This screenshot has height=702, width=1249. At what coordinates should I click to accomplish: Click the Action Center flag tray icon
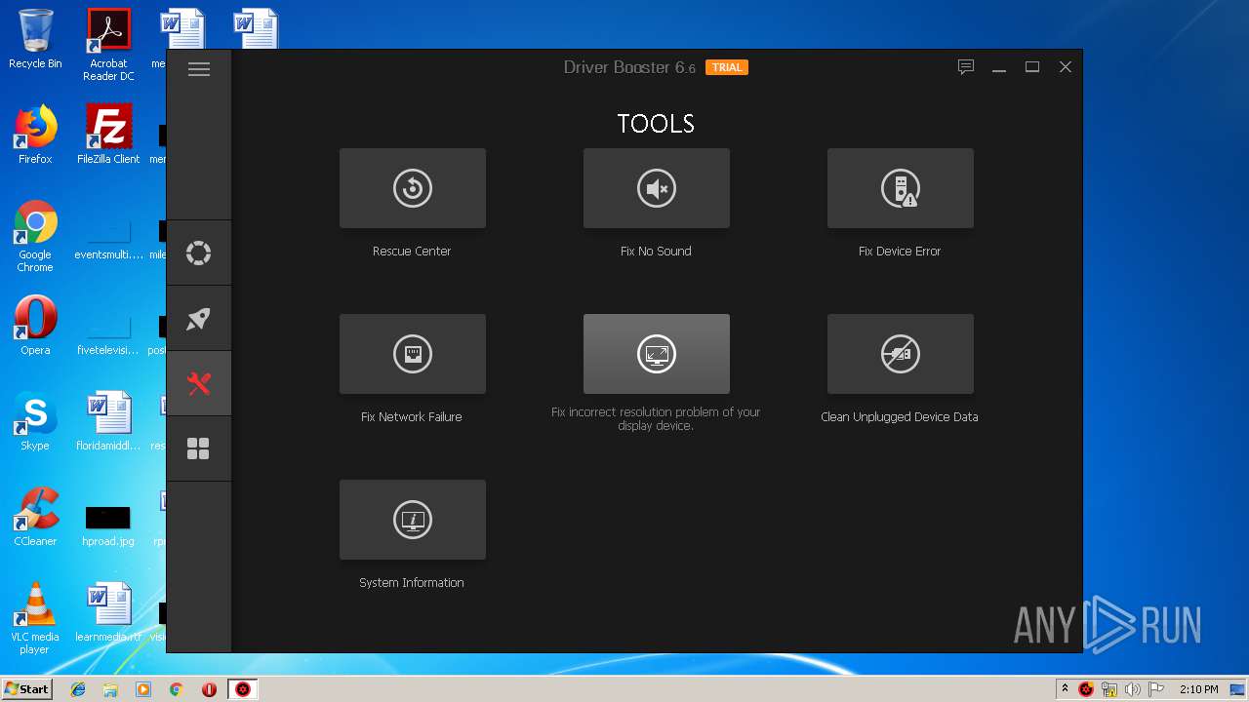tap(1156, 689)
